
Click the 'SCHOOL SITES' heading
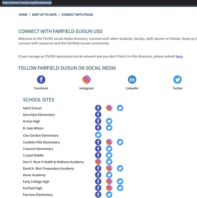39,100
